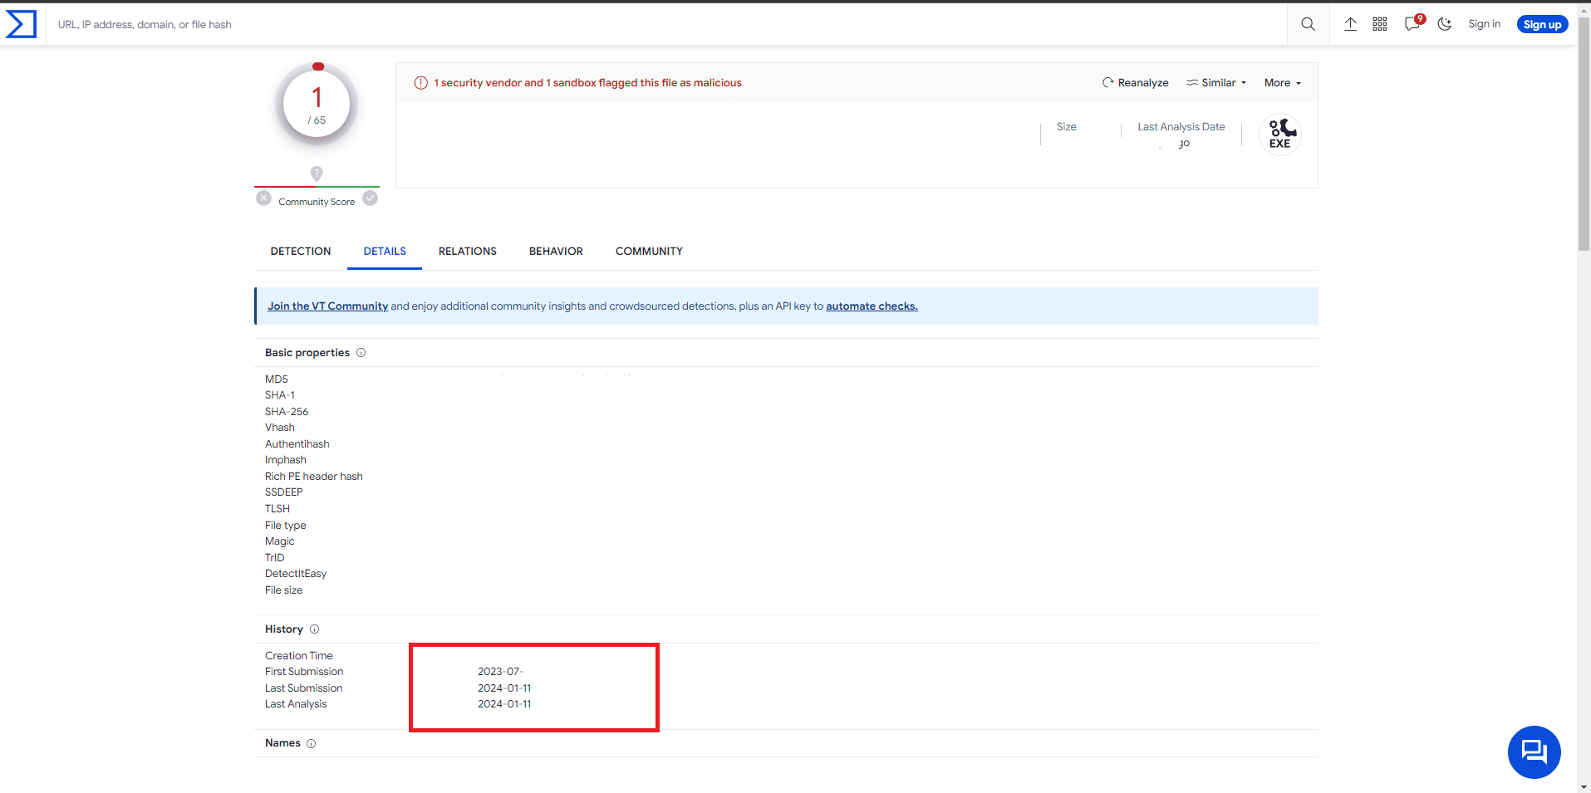Open the BEHAVIOR tab

tap(556, 251)
